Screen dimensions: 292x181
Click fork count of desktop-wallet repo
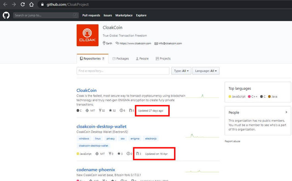point(111,154)
